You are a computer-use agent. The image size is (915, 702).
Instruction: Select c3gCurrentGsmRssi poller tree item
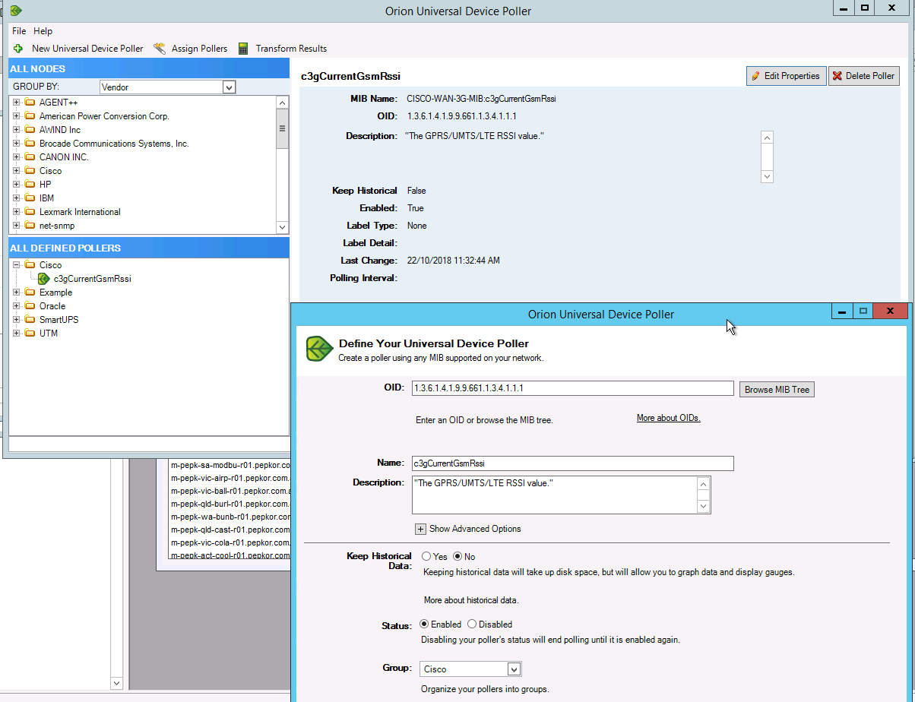click(92, 279)
